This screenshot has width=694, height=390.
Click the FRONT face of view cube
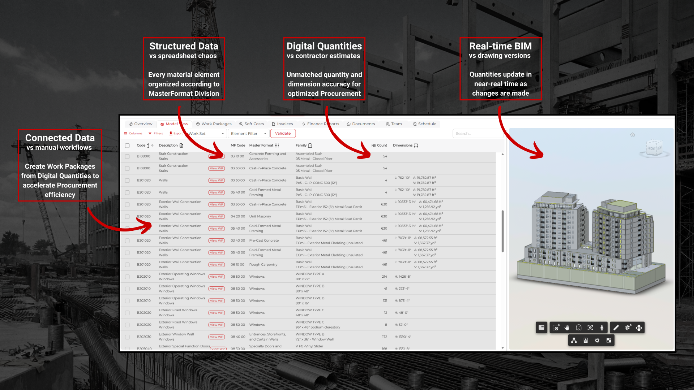point(652,148)
